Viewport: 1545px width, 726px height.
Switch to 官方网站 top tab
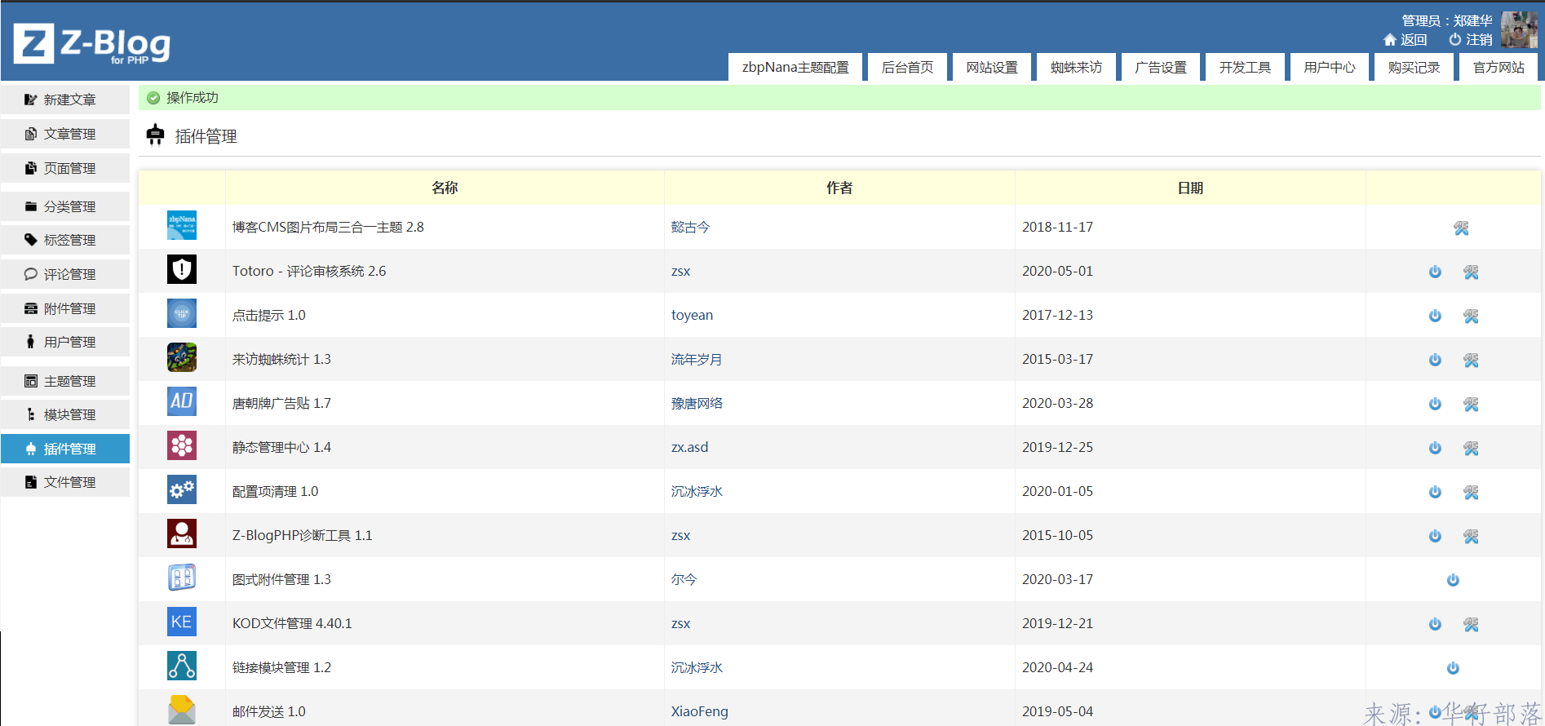[1499, 67]
